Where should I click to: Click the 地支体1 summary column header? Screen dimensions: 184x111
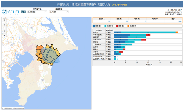pyautogui.click(x=102, y=19)
